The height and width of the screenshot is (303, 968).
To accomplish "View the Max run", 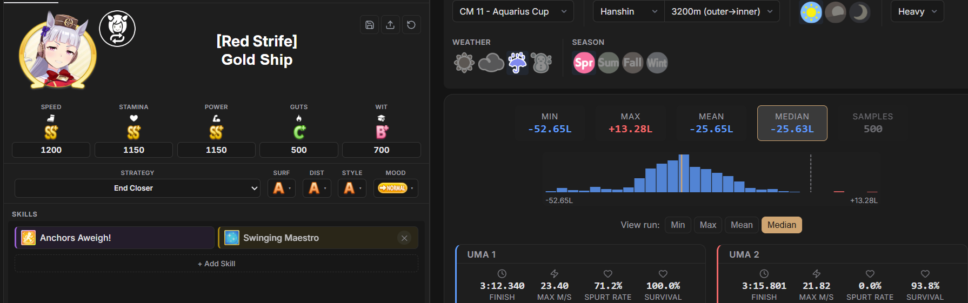I will pos(708,225).
